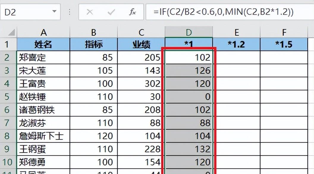Viewport: 314px width, 174px height.
Task: Select the cell with name 詹姆斯下士
Action: [x=43, y=136]
